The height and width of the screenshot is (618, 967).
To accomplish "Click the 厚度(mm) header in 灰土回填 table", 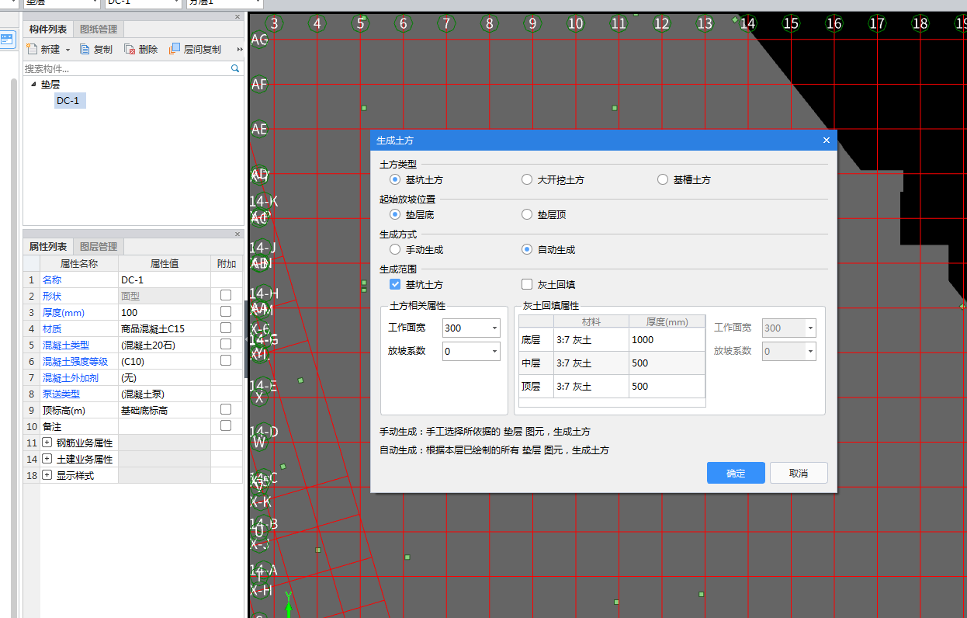I will coord(666,321).
